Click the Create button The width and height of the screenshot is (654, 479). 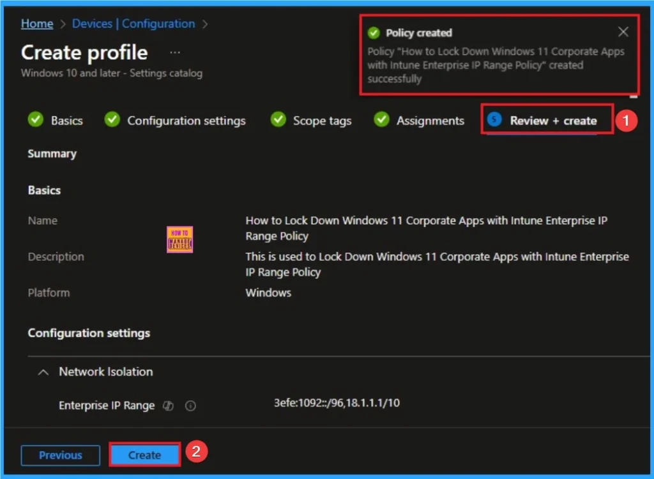144,455
